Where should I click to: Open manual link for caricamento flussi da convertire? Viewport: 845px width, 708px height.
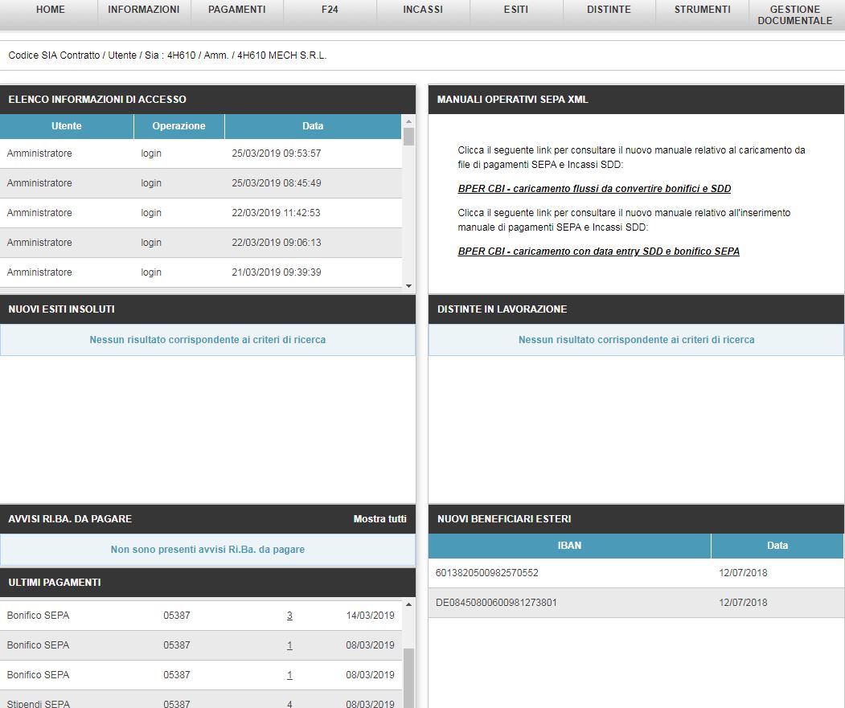(x=594, y=189)
